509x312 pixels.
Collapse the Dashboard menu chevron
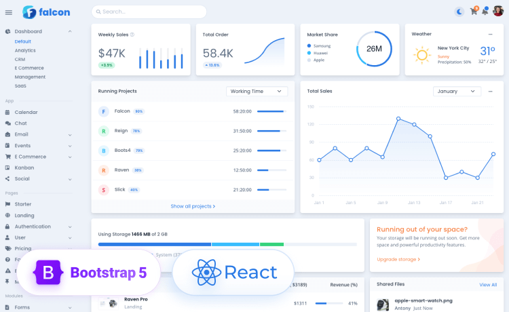click(x=70, y=31)
